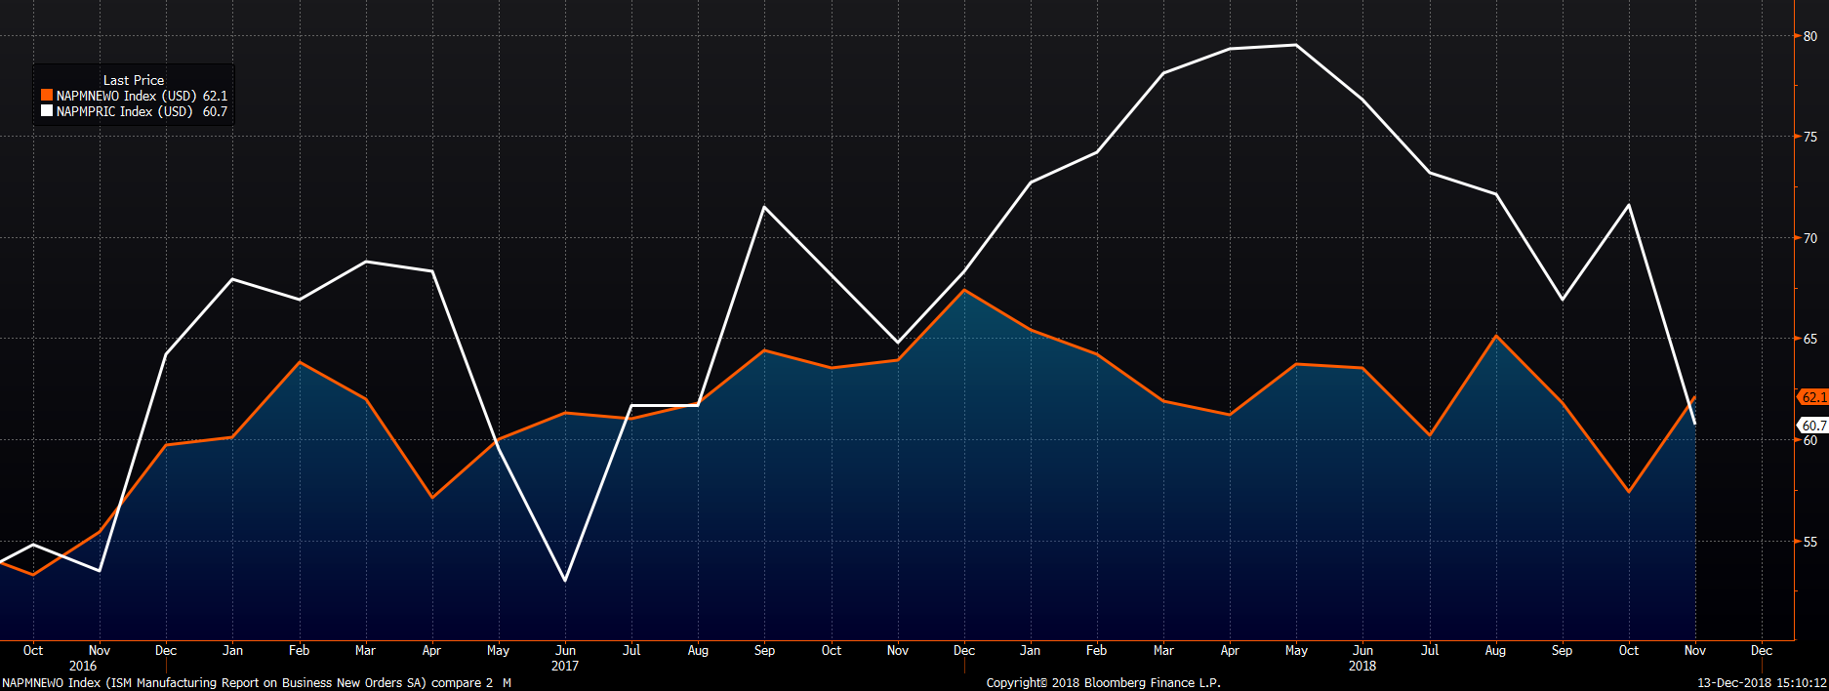Viewport: 1829px width, 691px height.
Task: Click the Bloomberg Finance L.P. copyright text
Action: 1103,683
